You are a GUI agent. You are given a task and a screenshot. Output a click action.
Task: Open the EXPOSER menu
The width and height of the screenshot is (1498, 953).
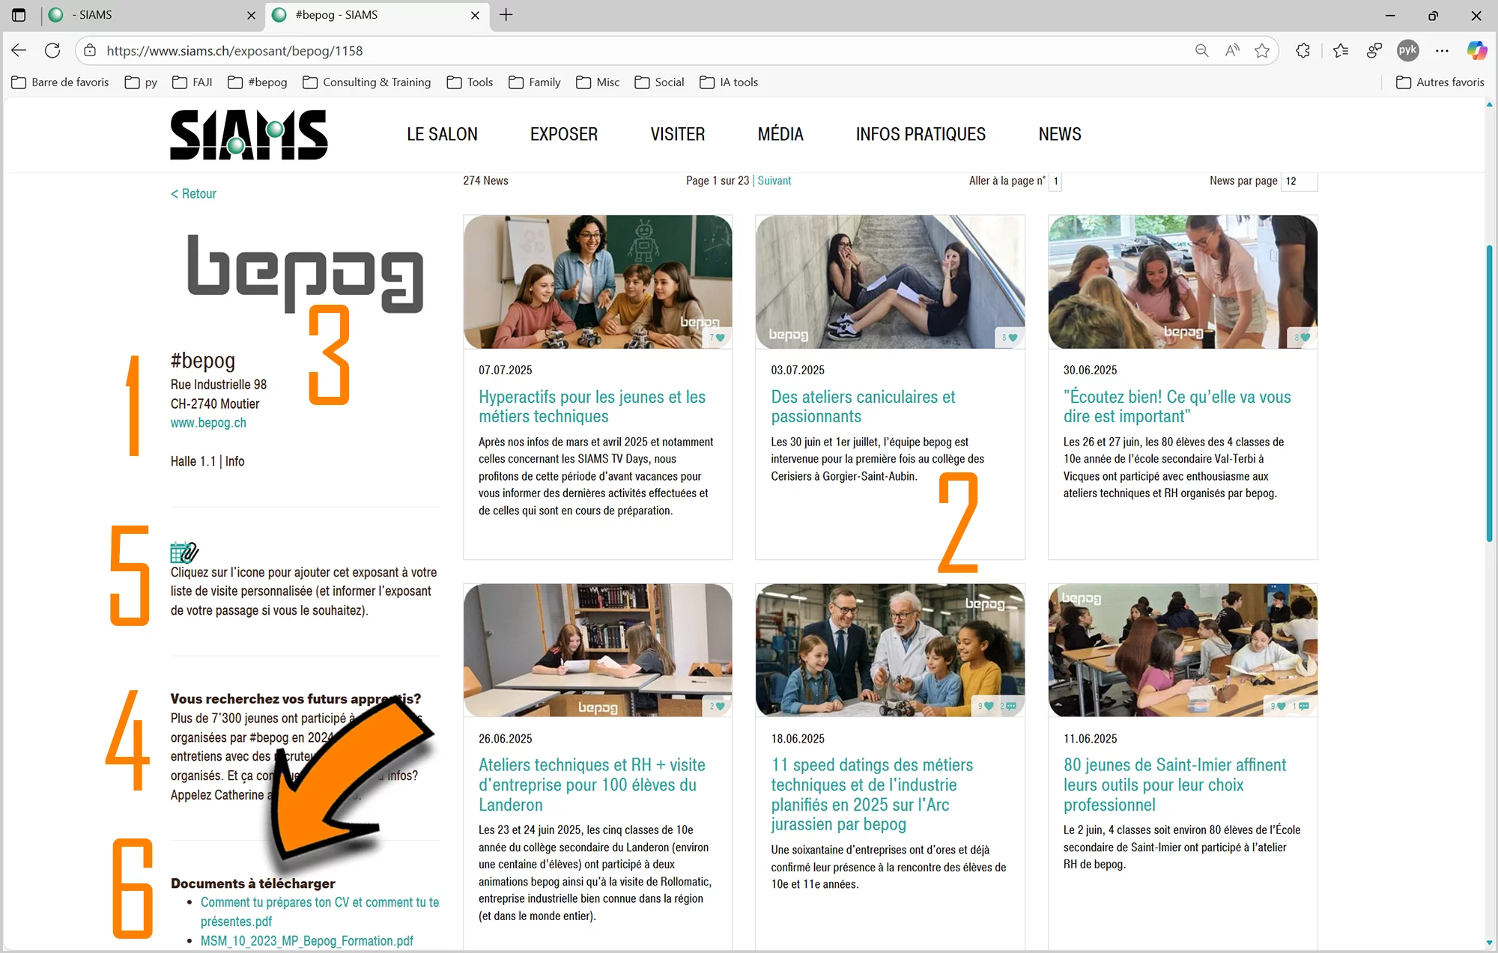click(564, 134)
